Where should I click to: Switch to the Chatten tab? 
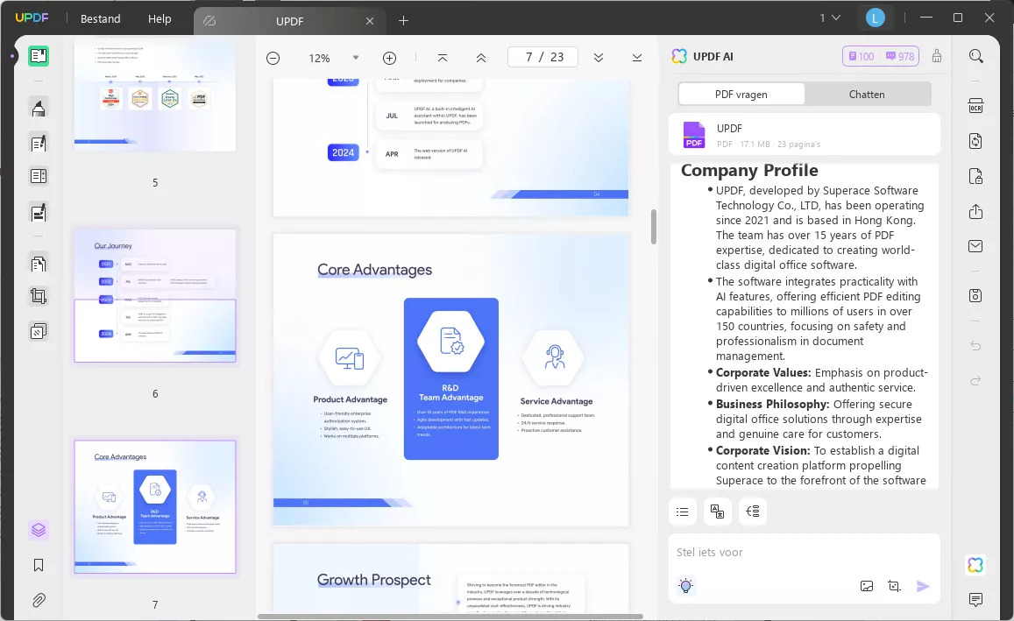click(867, 95)
